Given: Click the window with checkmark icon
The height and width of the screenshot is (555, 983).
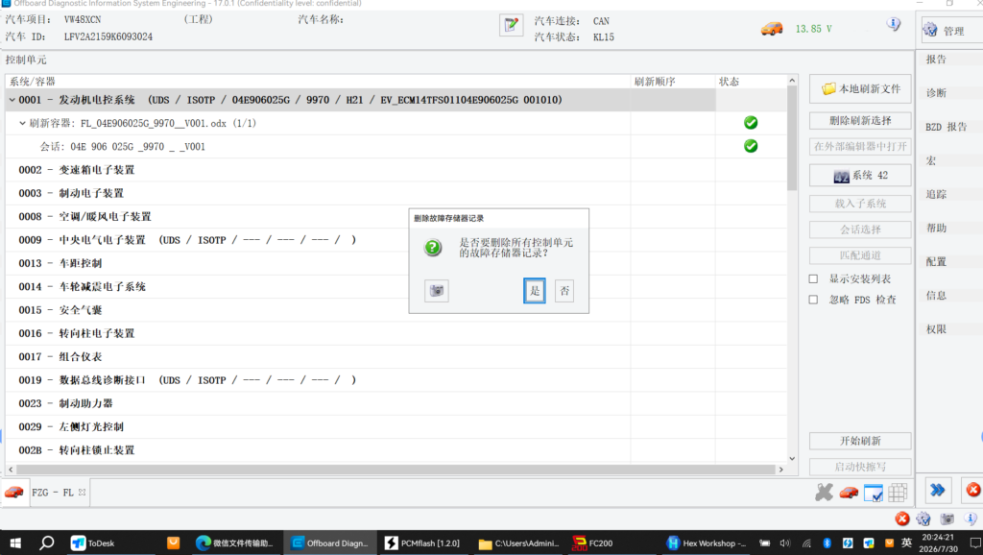Looking at the screenshot, I should (874, 494).
